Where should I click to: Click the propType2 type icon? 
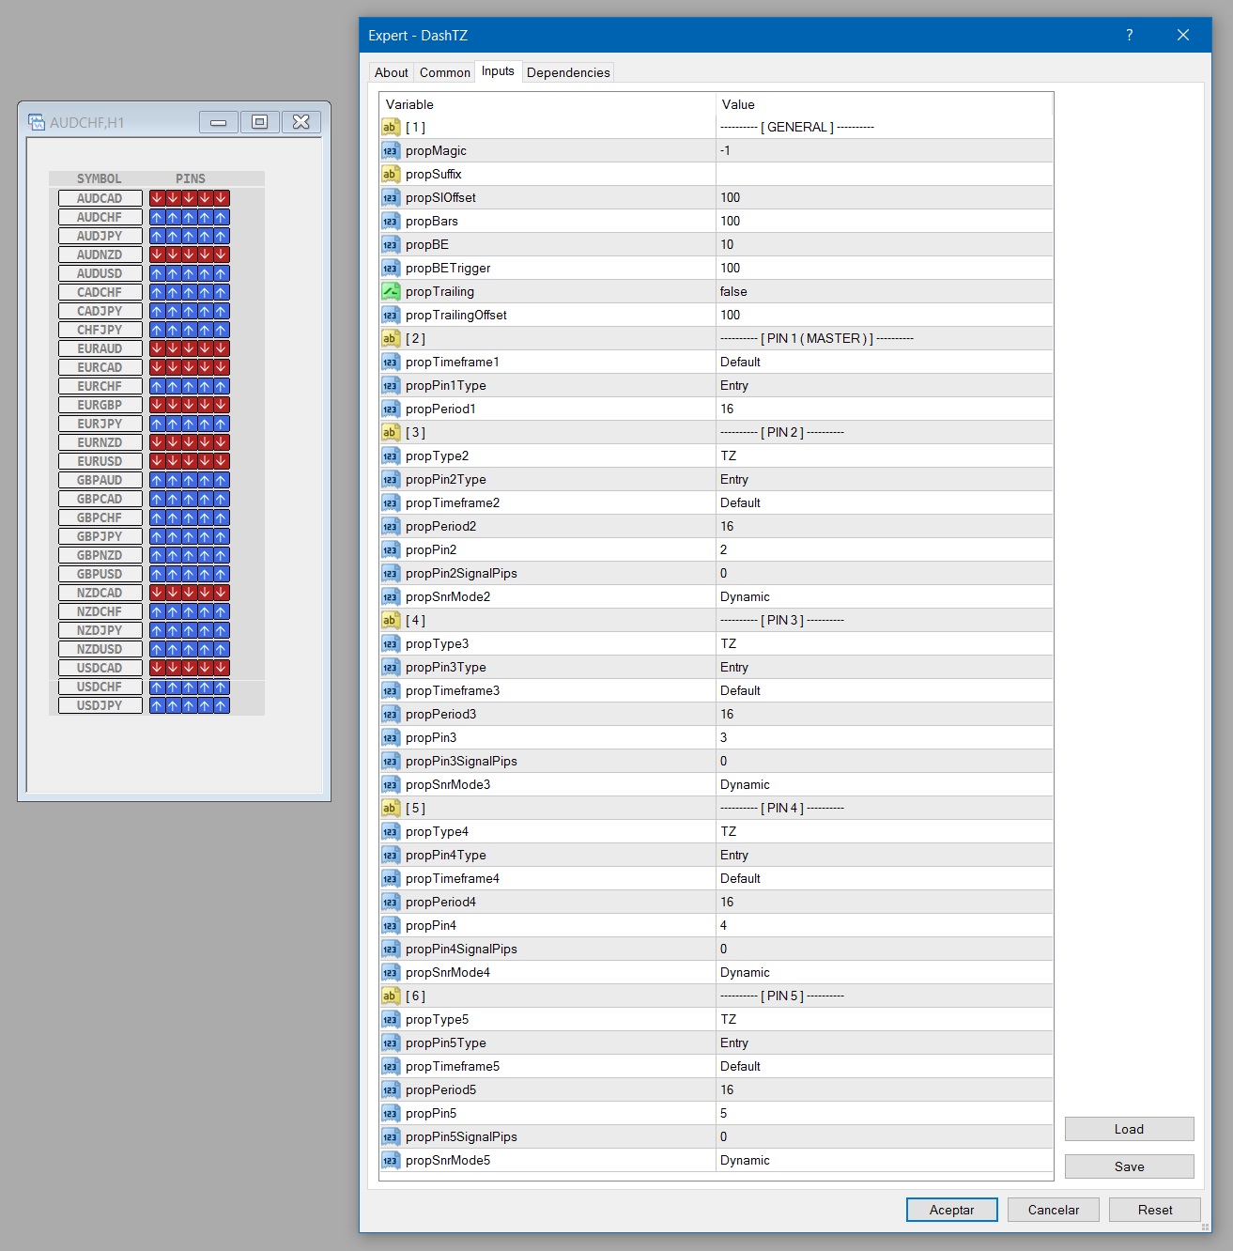click(x=391, y=456)
